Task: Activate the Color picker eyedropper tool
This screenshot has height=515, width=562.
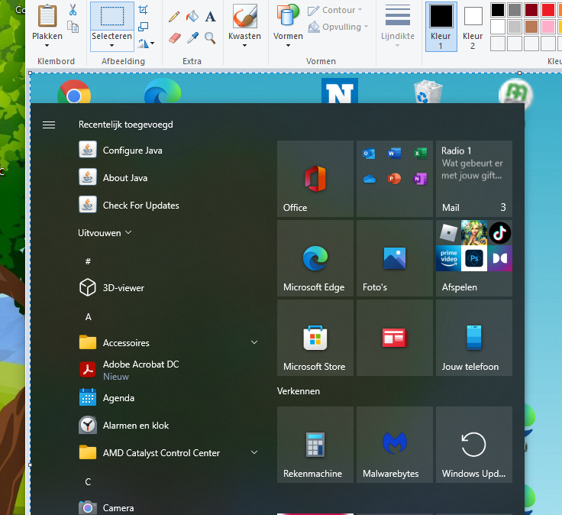Action: 192,37
